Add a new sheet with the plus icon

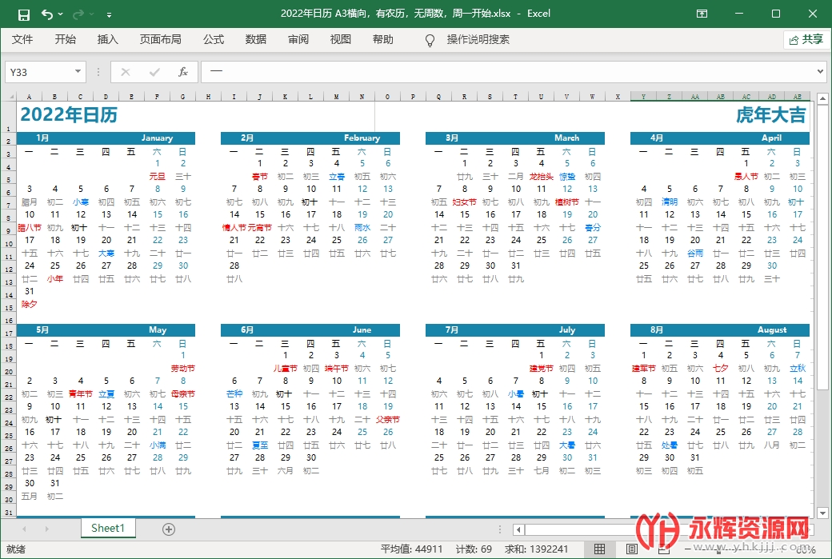pyautogui.click(x=168, y=529)
